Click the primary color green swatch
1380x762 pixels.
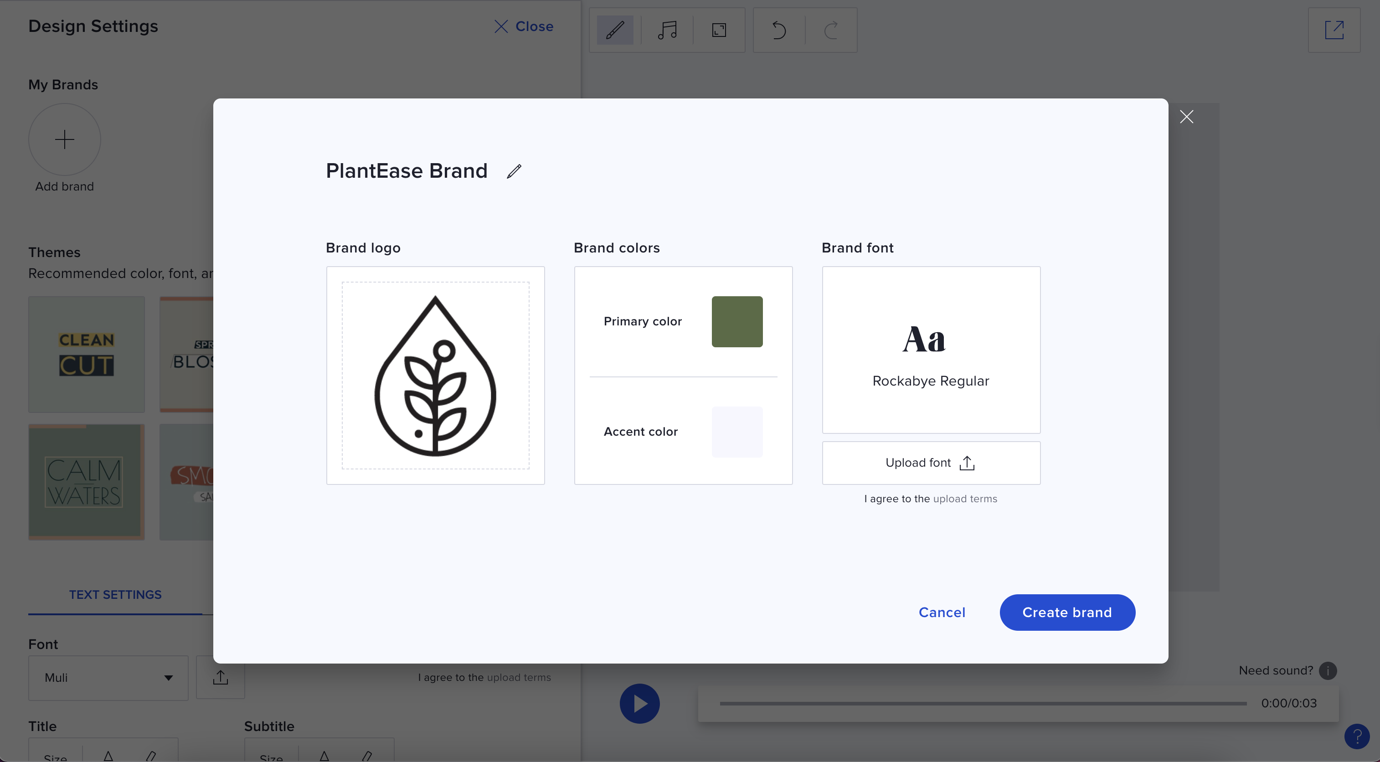coord(737,321)
